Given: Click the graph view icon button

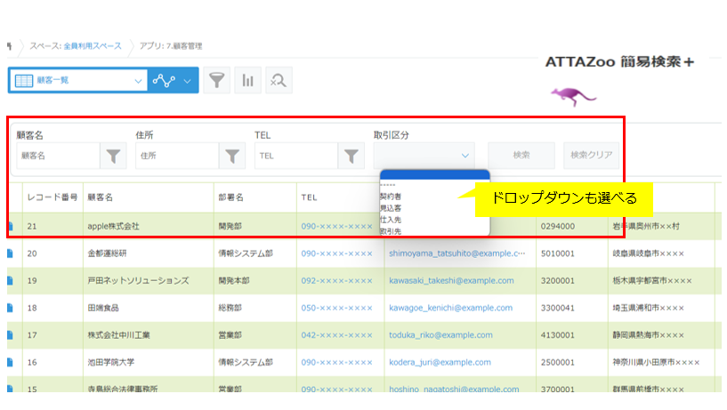Looking at the screenshot, I should click(164, 80).
